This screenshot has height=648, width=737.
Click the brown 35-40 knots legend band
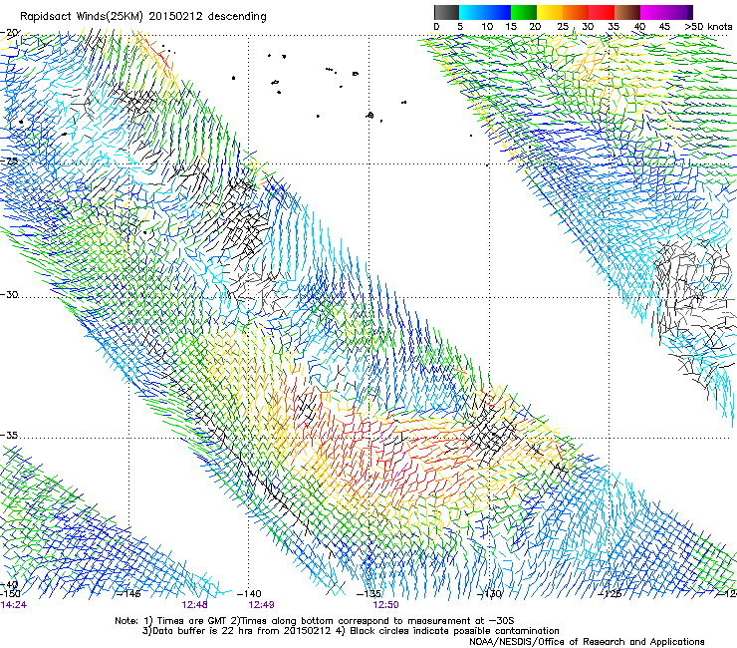click(x=627, y=12)
